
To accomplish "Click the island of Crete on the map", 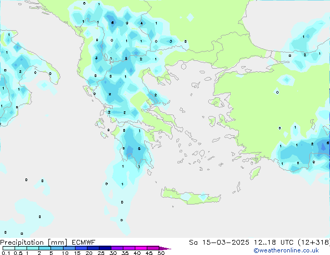I will coord(191,196).
